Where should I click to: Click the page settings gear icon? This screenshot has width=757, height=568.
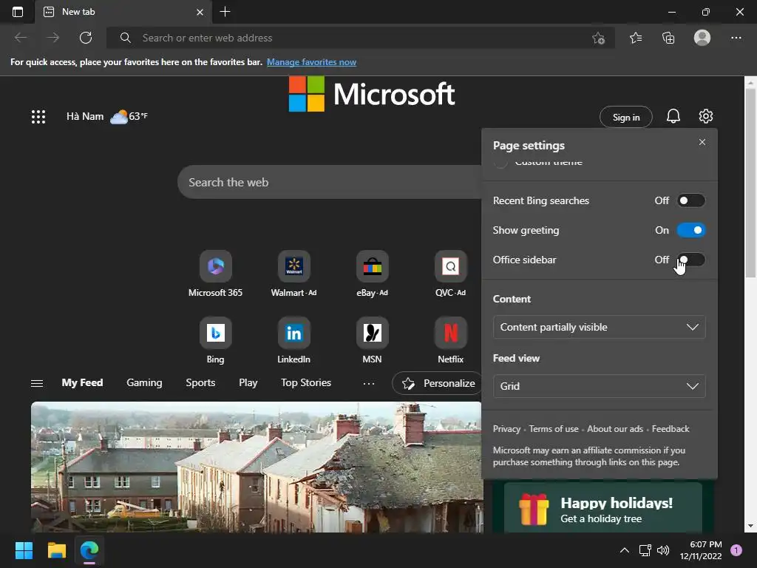click(706, 116)
